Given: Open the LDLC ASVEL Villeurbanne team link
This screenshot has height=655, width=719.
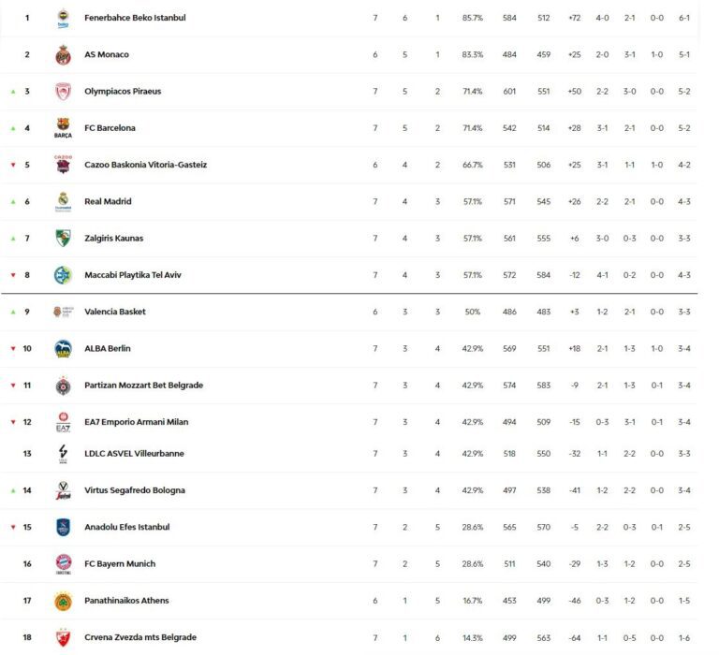Looking at the screenshot, I should [134, 454].
